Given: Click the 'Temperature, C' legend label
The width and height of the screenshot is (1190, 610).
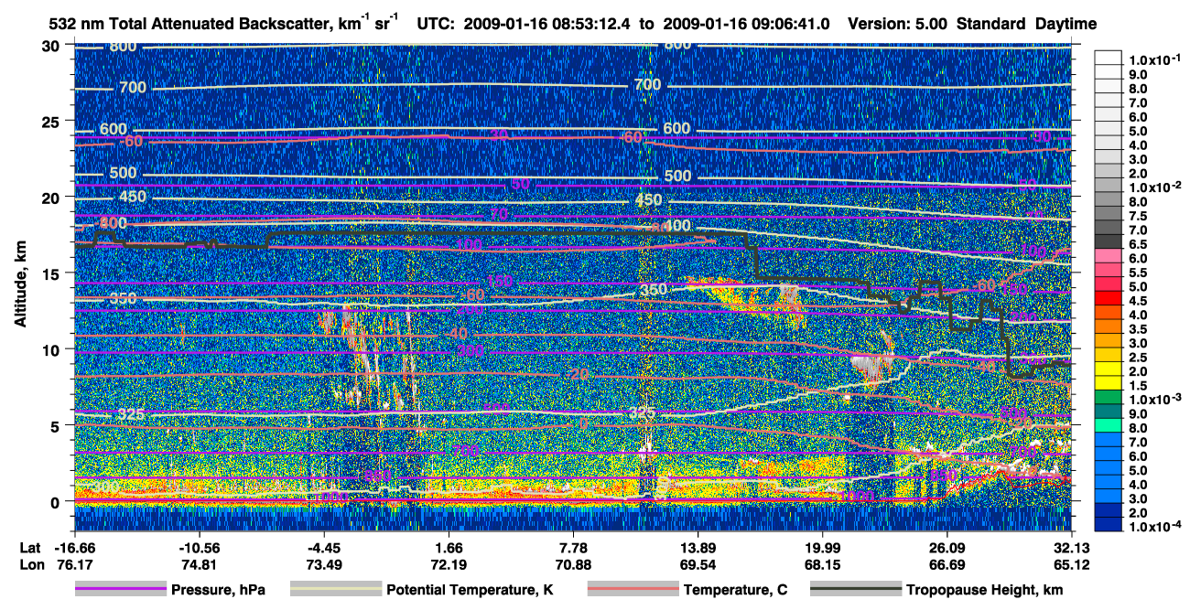Looking at the screenshot, I should point(735,590).
